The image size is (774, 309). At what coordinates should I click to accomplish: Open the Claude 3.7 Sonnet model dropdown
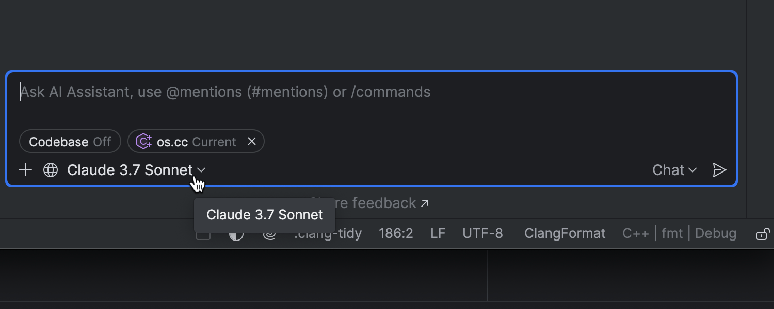[136, 170]
